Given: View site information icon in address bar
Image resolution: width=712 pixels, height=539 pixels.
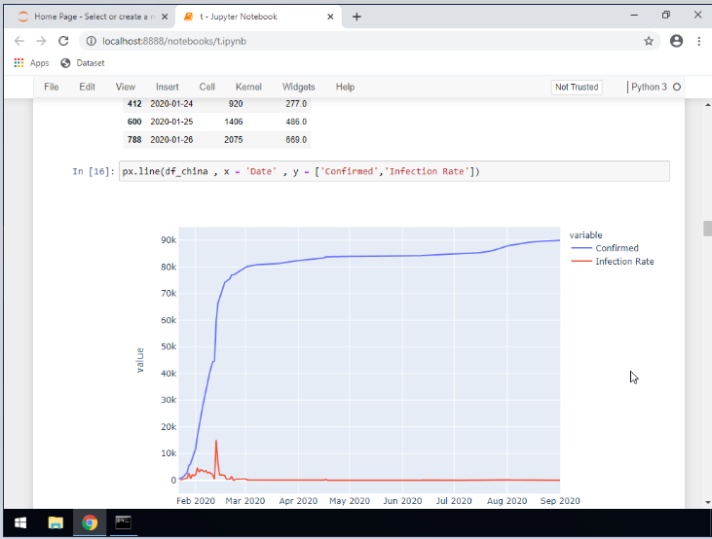Looking at the screenshot, I should pyautogui.click(x=92, y=41).
